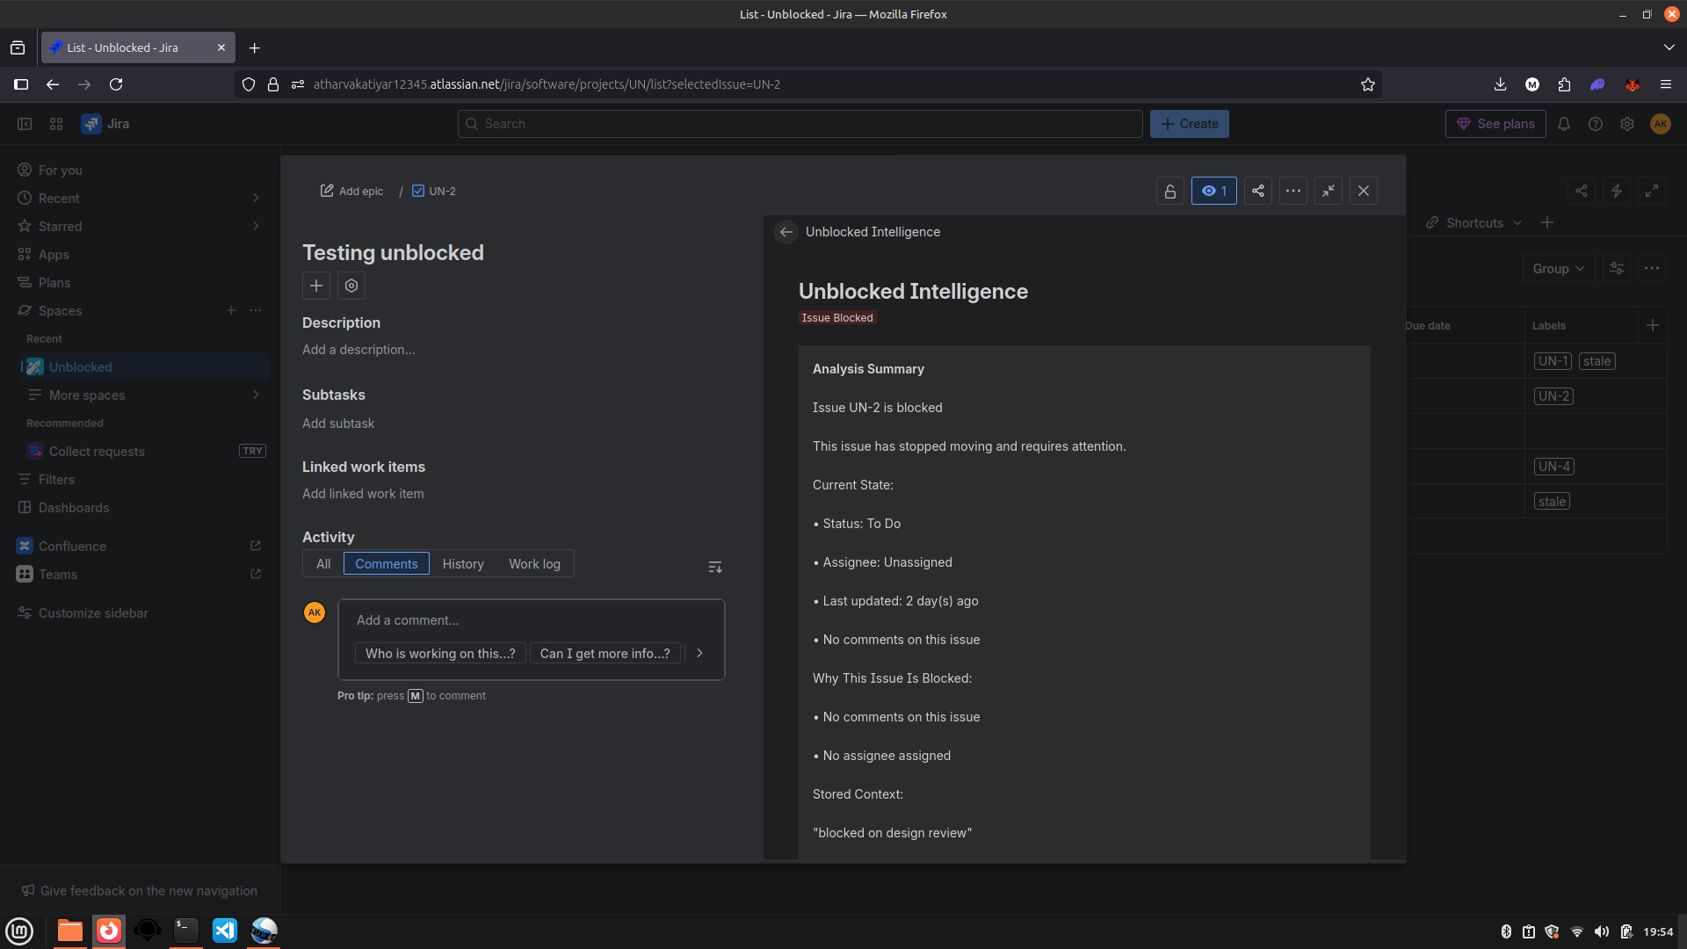This screenshot has height=949, width=1687.
Task: Toggle the Jira sidebar collapse icon
Action: 25,124
